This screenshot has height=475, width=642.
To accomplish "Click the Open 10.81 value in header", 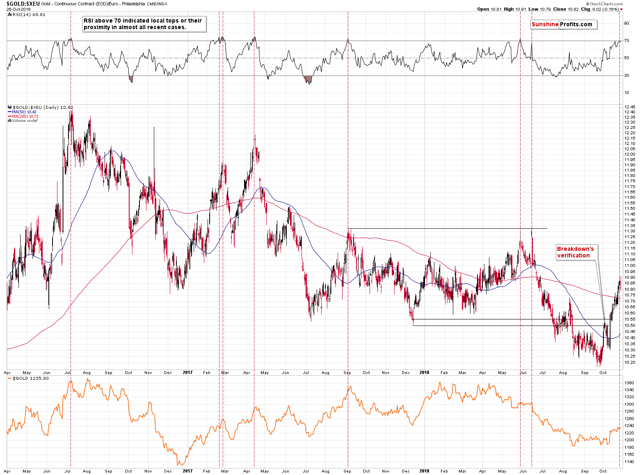I will tap(489, 9).
